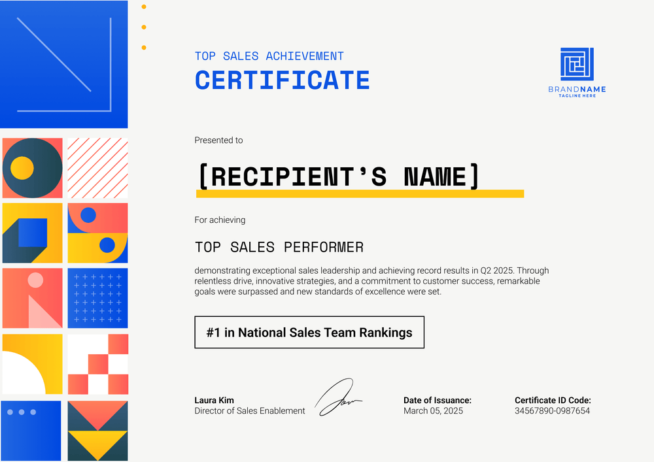Click the National Sales Team Rankings badge
The height and width of the screenshot is (462, 654).
click(x=309, y=332)
